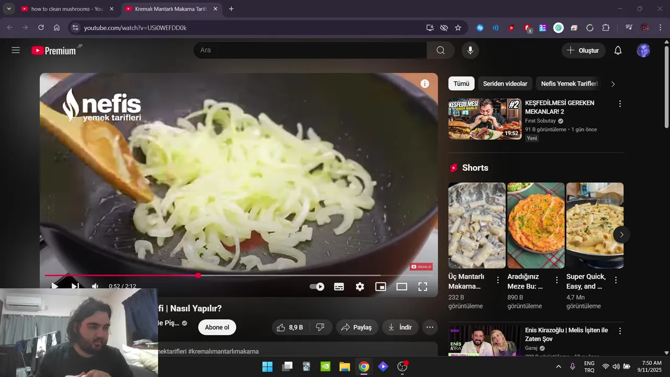Open tab search dropdown arrow
The image size is (670, 377).
[x=9, y=9]
